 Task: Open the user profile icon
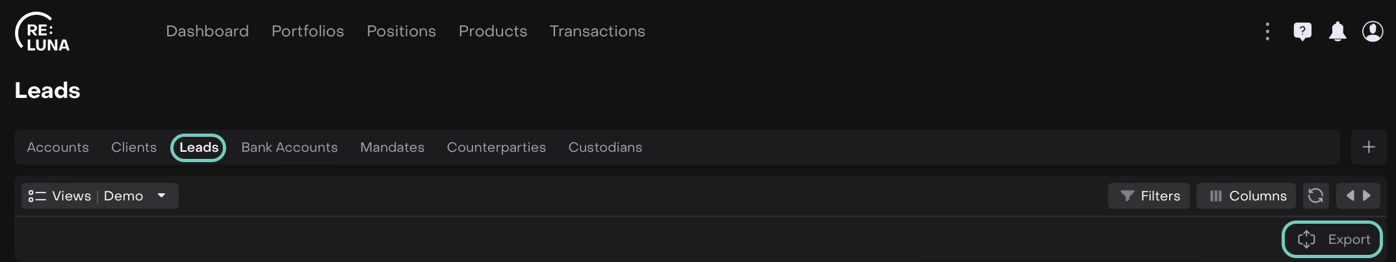tap(1373, 31)
